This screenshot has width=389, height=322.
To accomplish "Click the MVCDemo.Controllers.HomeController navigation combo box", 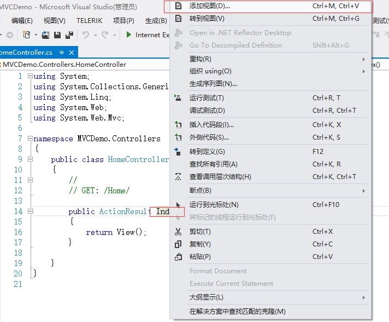I will [x=85, y=65].
